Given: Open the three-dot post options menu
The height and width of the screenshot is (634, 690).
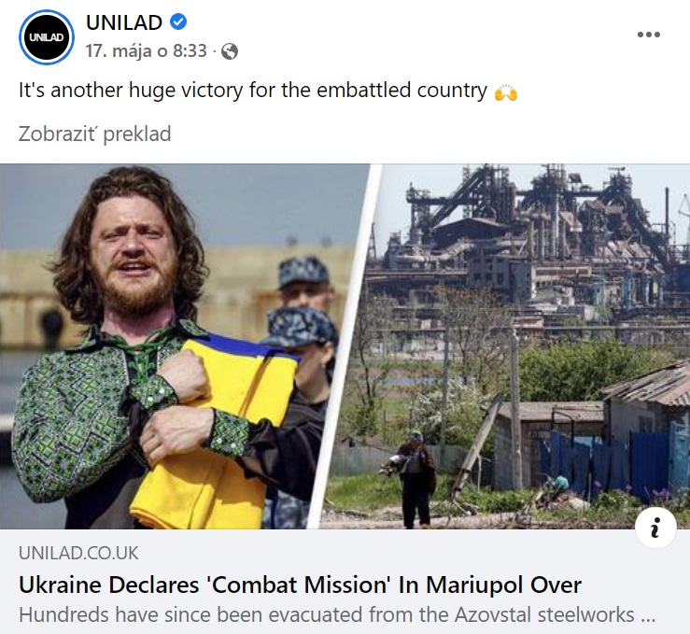Looking at the screenshot, I should (x=649, y=35).
